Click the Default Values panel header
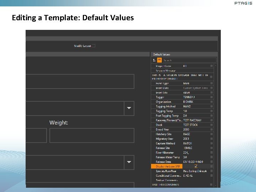 pyautogui.click(x=184, y=54)
